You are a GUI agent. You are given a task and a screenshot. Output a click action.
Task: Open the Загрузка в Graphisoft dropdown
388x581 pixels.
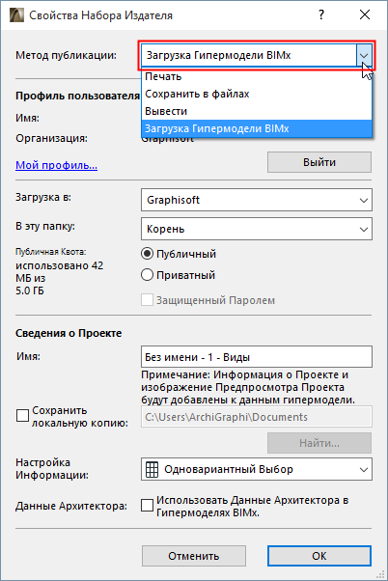[257, 200]
